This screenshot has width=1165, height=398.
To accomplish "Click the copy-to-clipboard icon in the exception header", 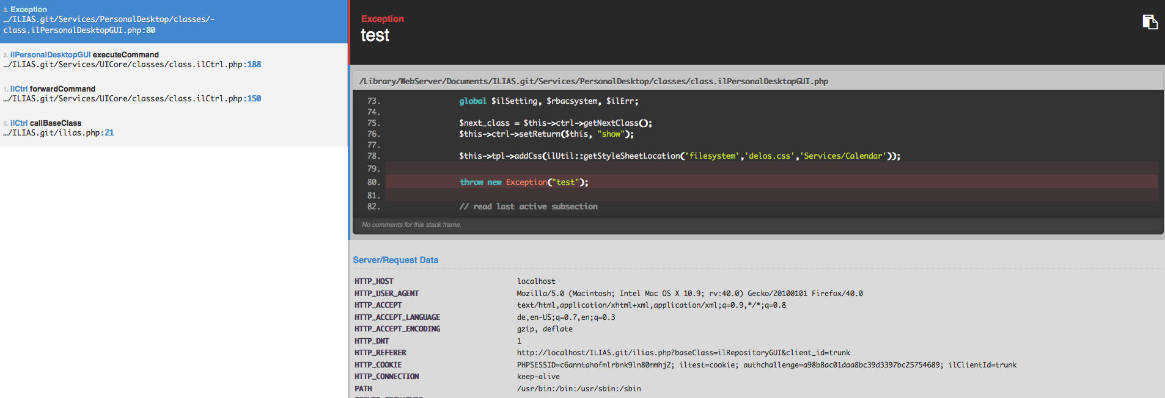I will click(x=1150, y=22).
